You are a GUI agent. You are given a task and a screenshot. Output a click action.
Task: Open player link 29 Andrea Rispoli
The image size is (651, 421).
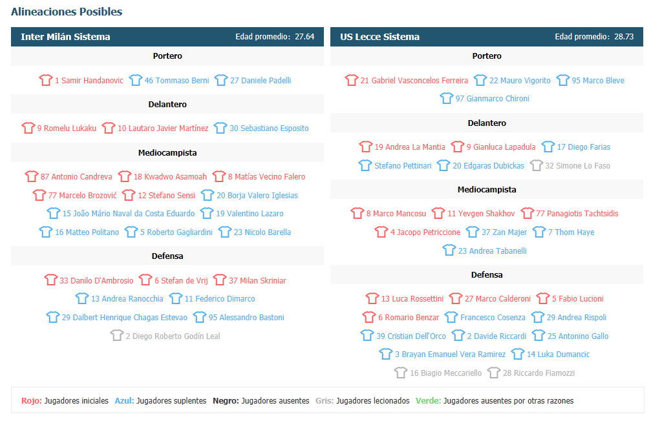pos(577,318)
